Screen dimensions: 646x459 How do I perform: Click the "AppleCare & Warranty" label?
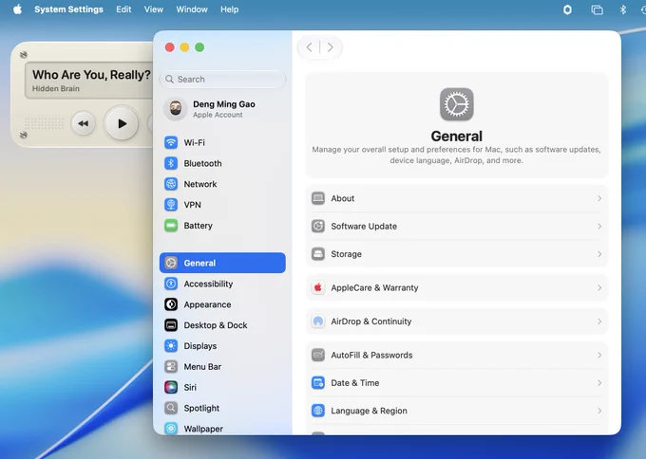[x=374, y=287]
